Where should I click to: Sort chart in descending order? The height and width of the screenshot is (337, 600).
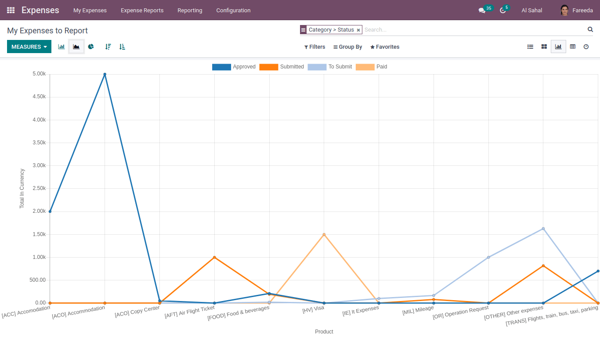point(108,47)
